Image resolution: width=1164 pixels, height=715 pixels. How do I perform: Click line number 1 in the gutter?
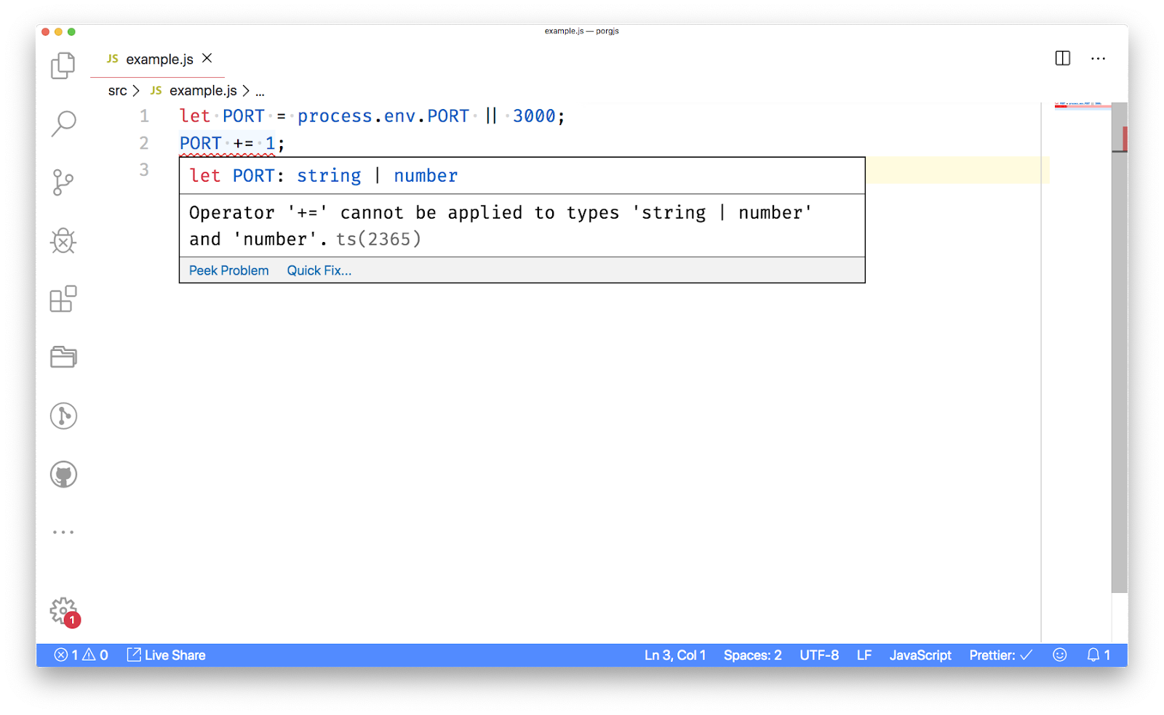tap(144, 116)
